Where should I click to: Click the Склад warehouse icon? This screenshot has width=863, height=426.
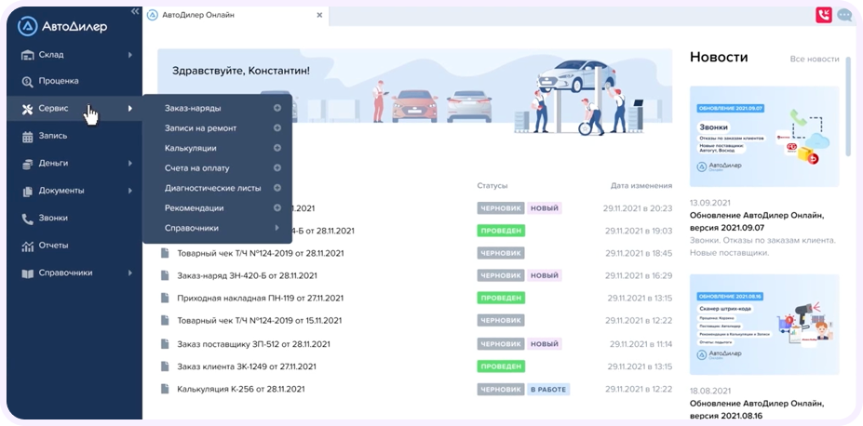pyautogui.click(x=28, y=55)
